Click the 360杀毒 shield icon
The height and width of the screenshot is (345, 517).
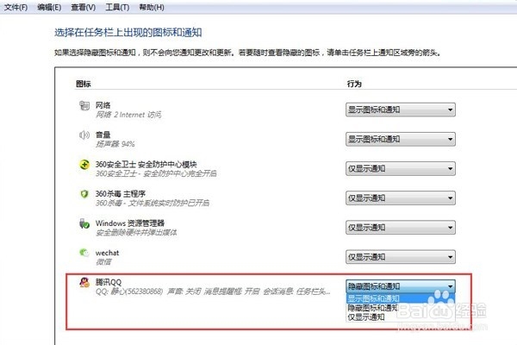point(84,194)
